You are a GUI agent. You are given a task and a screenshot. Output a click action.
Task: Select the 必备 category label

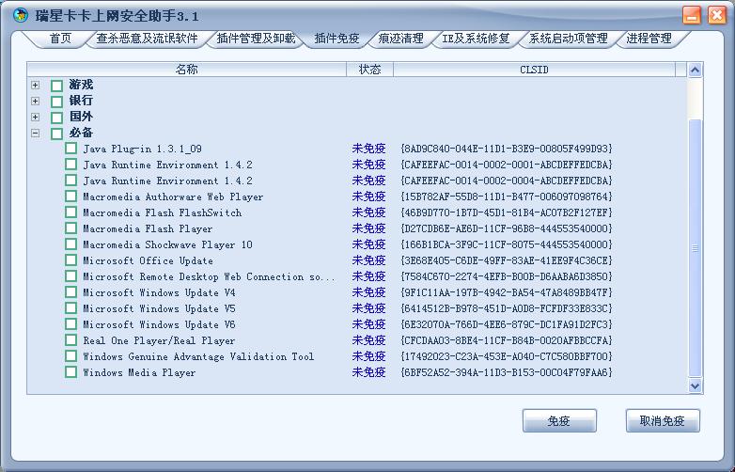click(x=81, y=134)
